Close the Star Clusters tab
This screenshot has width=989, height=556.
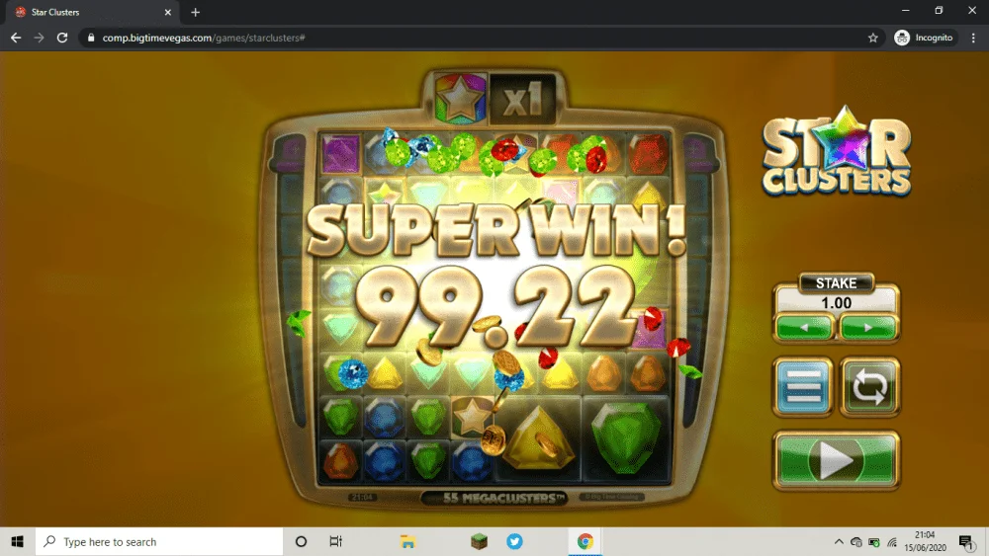[x=168, y=12]
